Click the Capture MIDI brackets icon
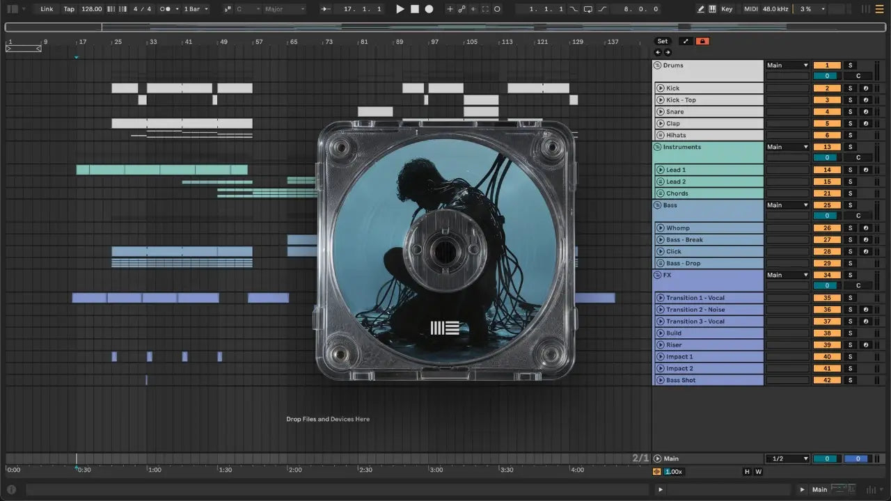 (485, 9)
